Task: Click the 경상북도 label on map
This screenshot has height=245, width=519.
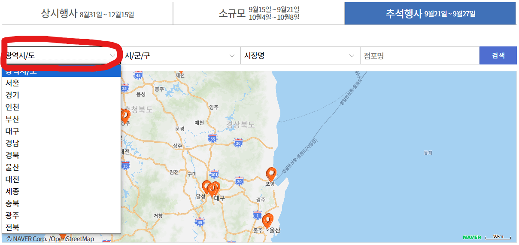Action: coord(240,125)
